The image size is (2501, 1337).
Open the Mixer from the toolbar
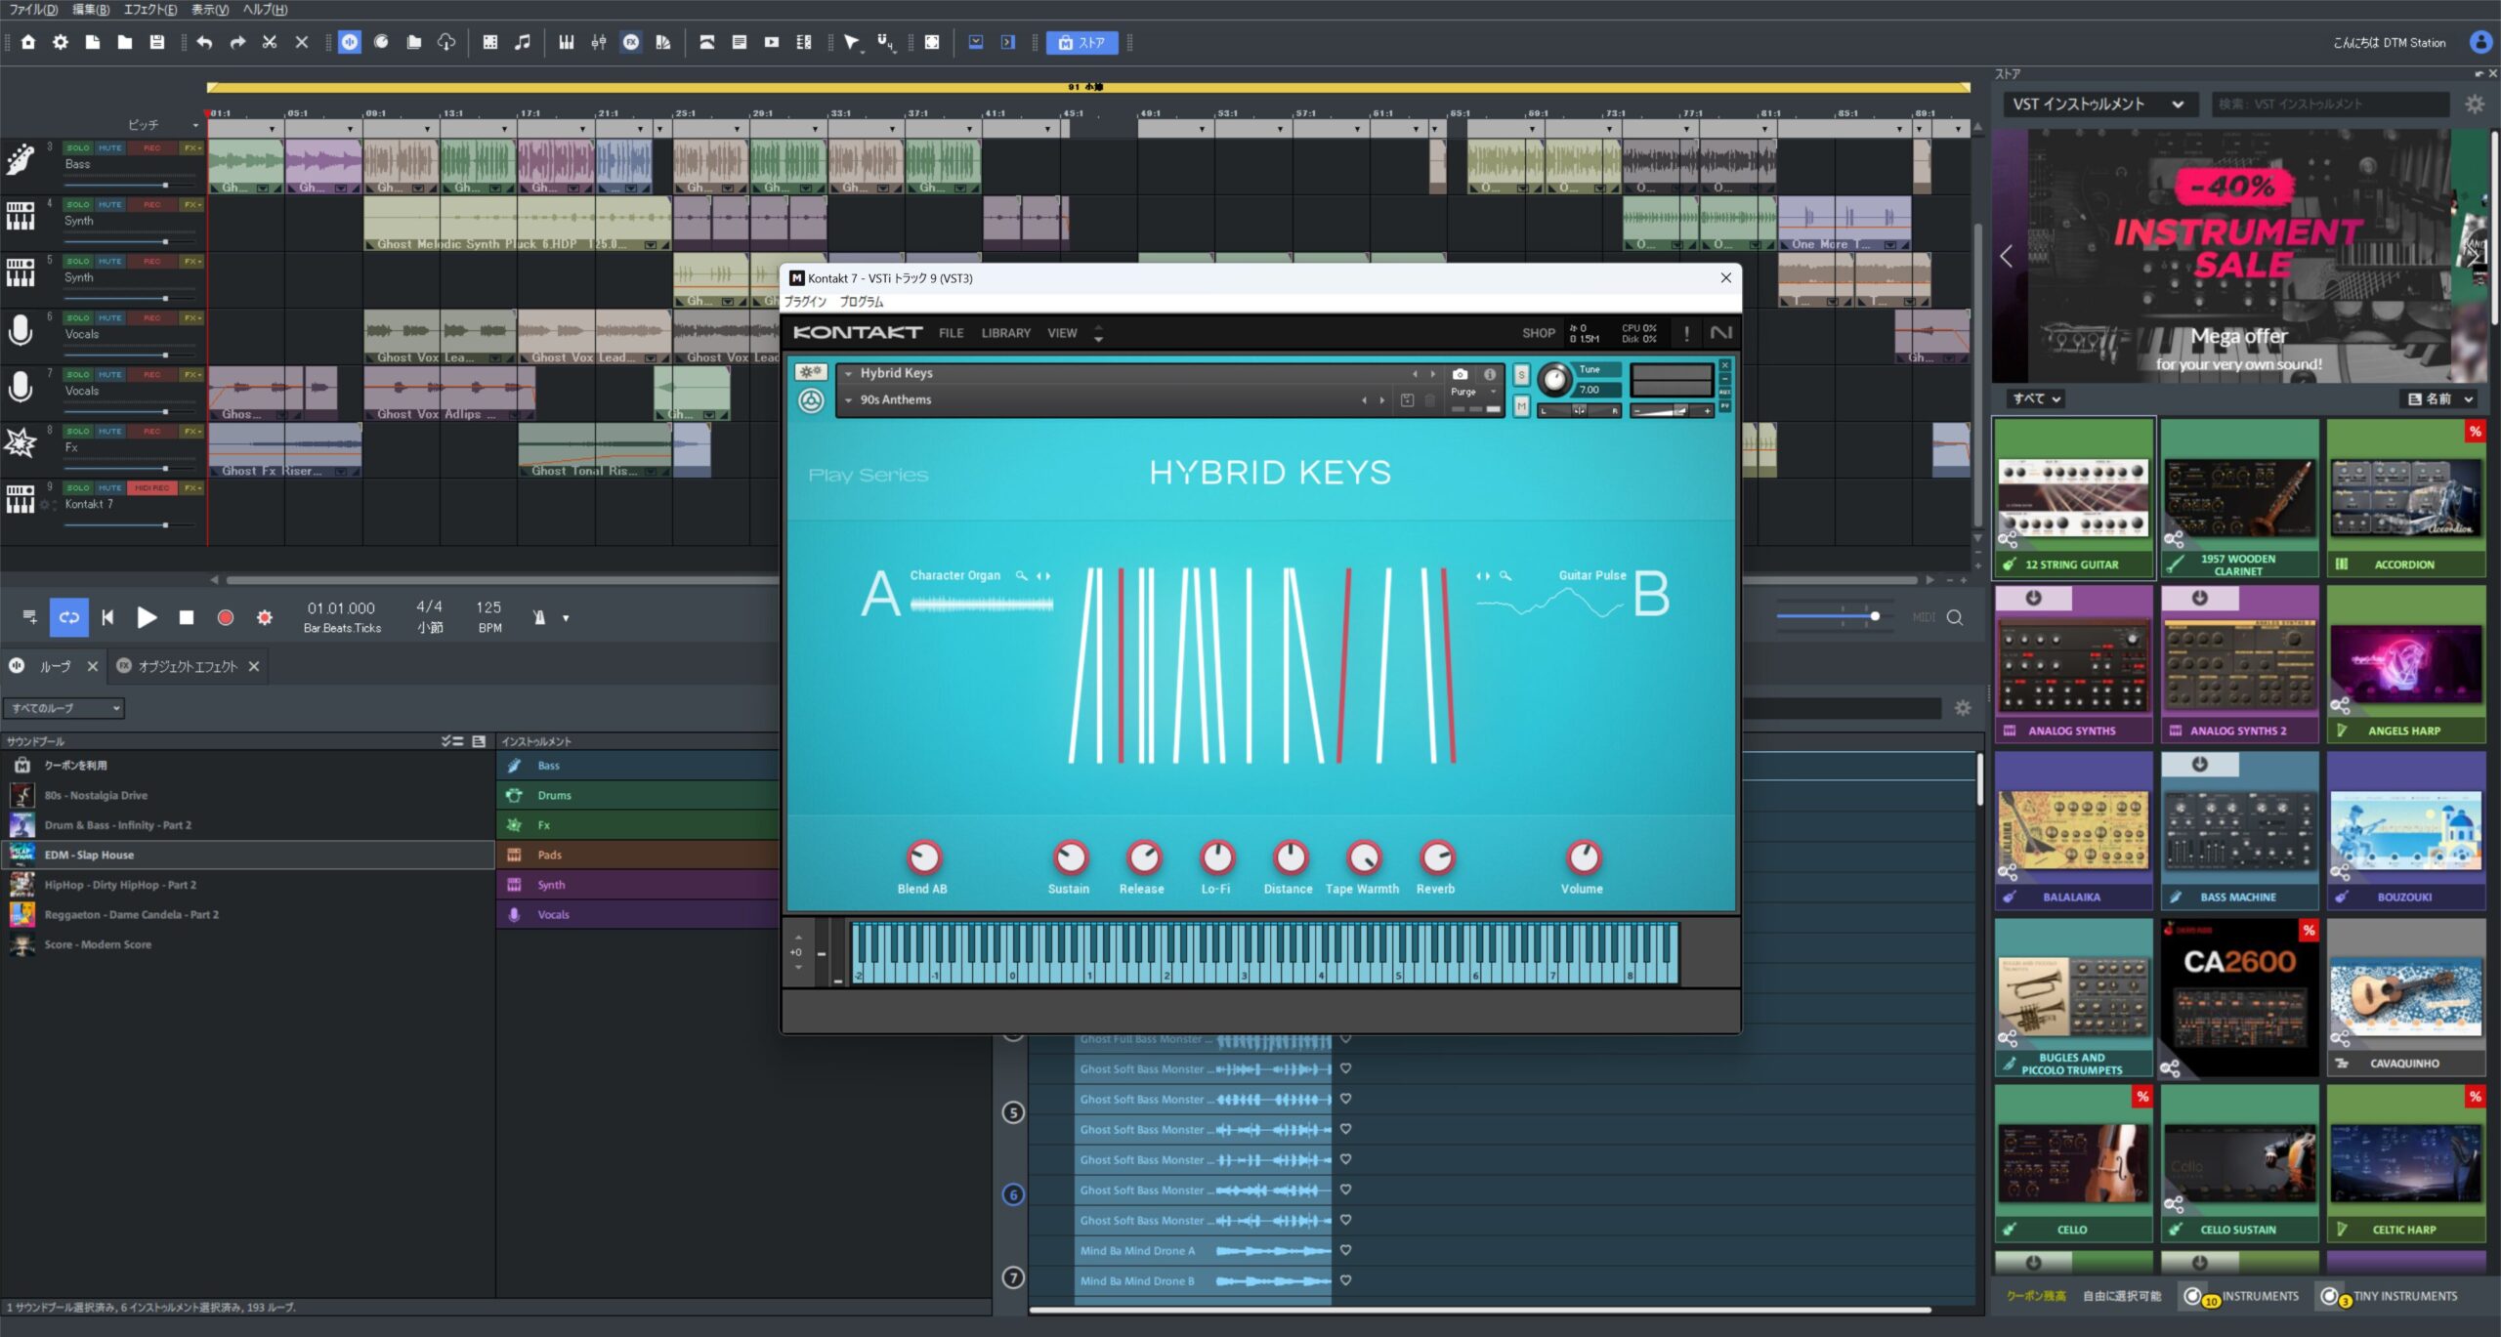click(600, 42)
